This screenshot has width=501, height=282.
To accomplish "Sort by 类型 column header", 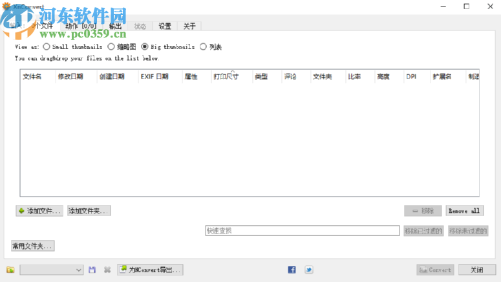I will (x=267, y=77).
